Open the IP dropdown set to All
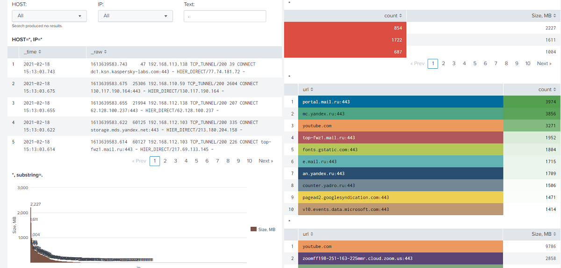The image size is (561, 268). point(135,16)
